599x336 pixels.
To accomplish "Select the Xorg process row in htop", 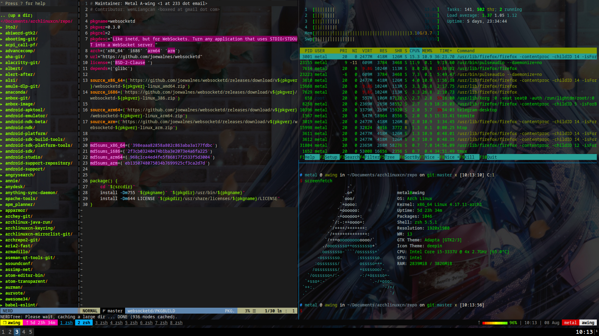I will tap(448, 98).
